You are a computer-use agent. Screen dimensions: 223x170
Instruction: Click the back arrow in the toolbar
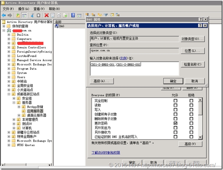pos(4,15)
